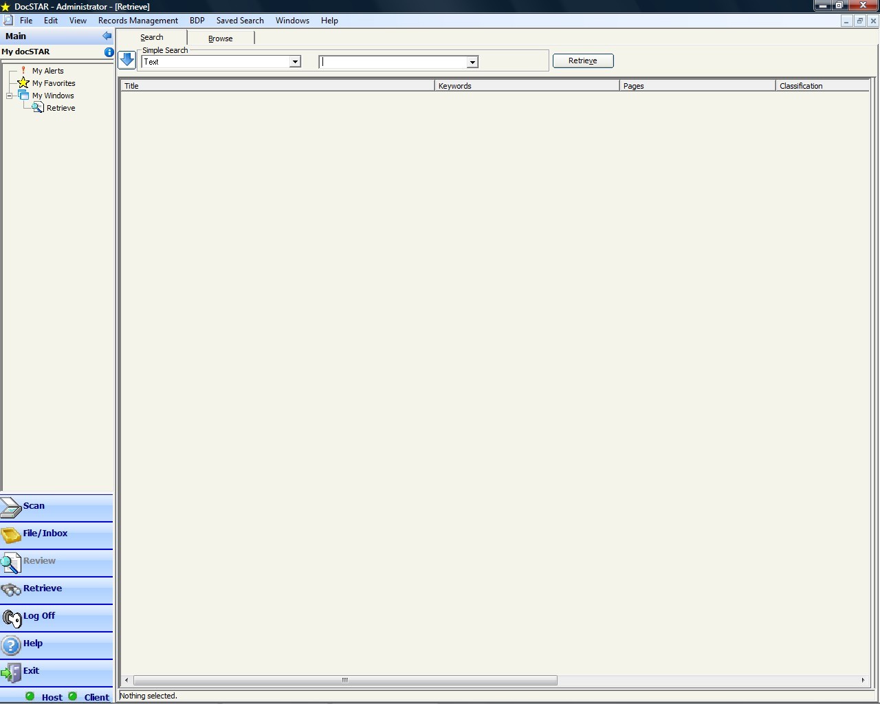
Task: Open the Edit menu
Action: pyautogui.click(x=51, y=21)
